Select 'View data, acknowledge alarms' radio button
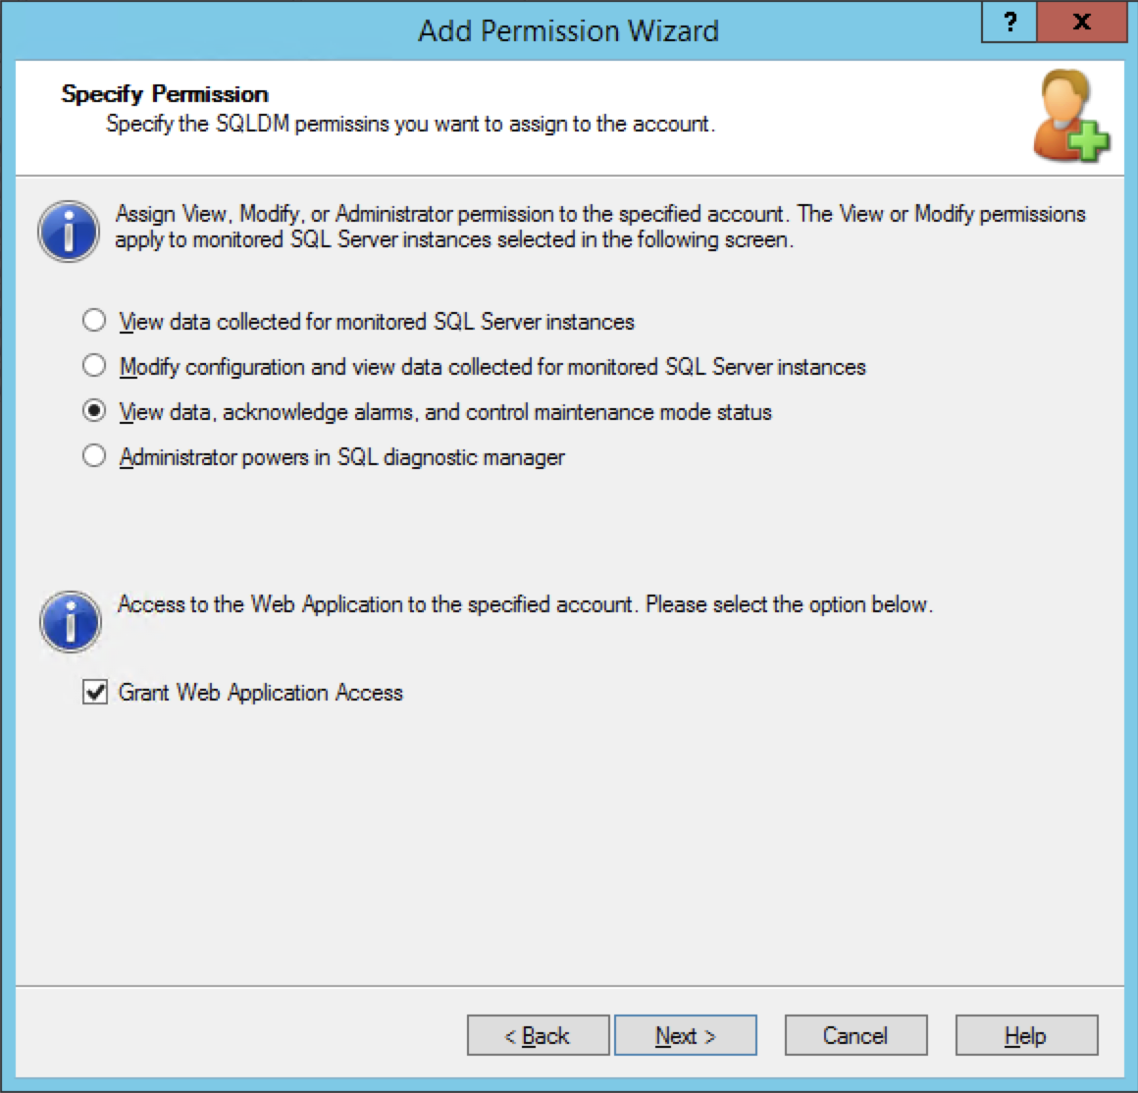Image resolution: width=1138 pixels, height=1093 pixels. pyautogui.click(x=94, y=411)
